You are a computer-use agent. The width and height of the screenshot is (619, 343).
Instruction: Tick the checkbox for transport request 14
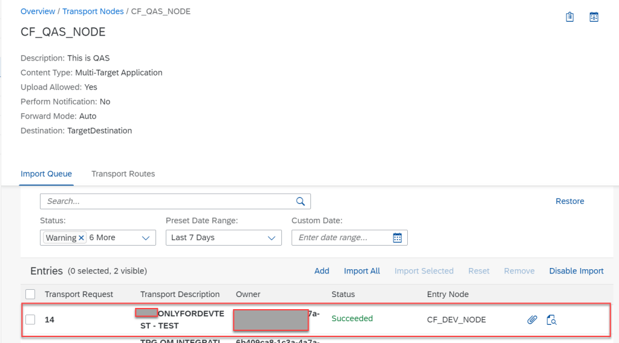coord(30,319)
